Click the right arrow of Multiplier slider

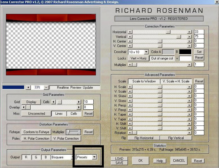[x=189, y=65]
